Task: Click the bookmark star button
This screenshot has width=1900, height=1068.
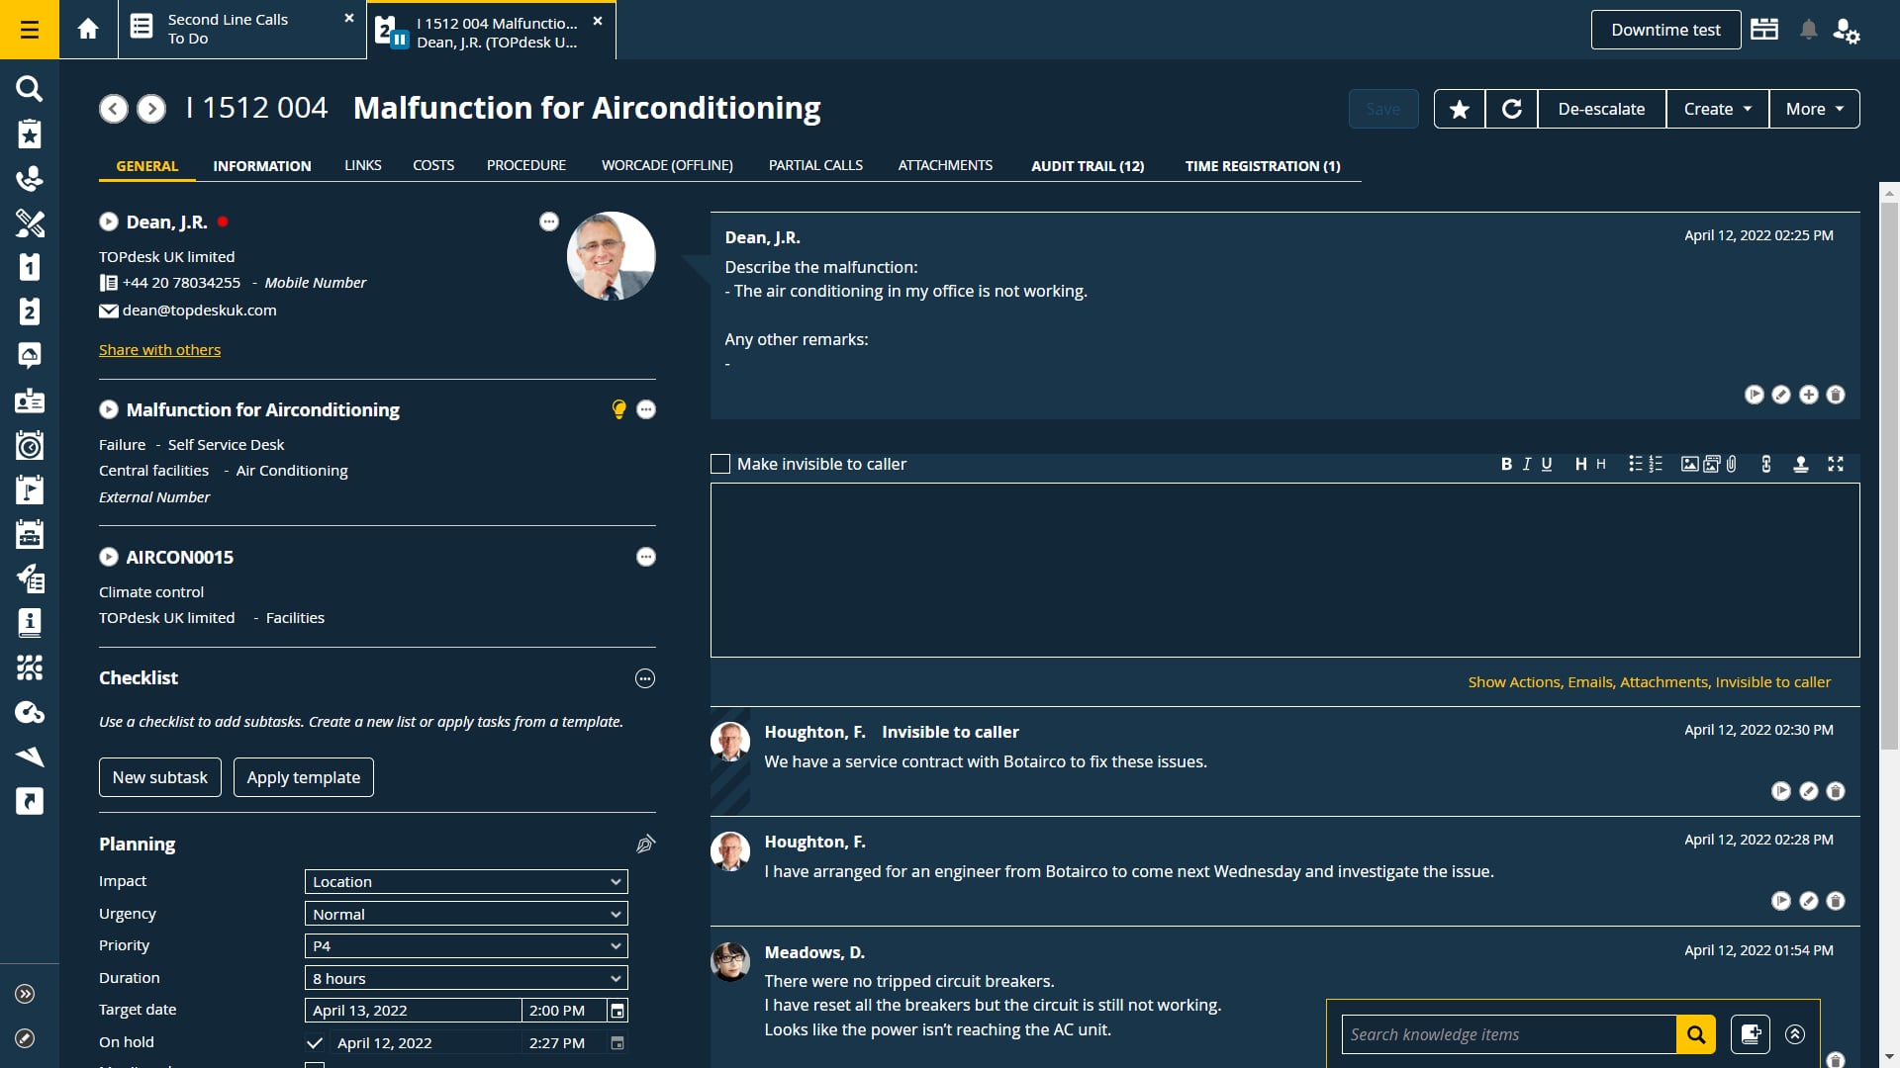Action: click(x=1460, y=109)
